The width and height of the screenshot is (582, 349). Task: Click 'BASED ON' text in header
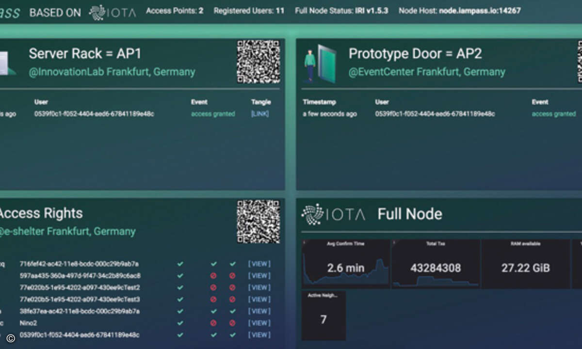pyautogui.click(x=55, y=13)
